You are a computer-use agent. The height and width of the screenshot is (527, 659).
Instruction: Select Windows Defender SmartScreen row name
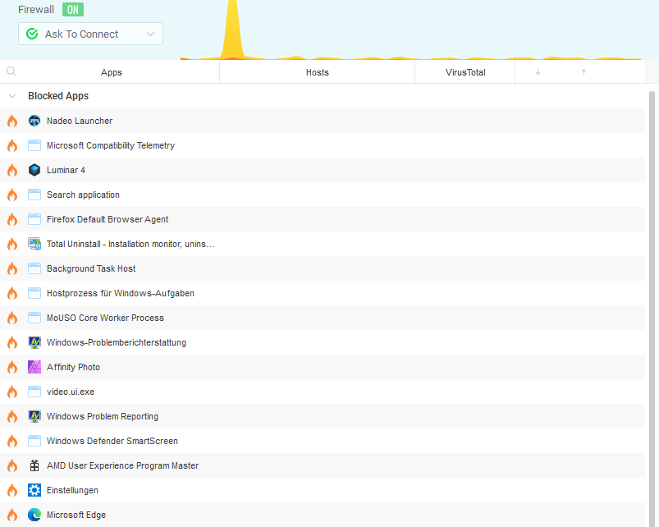[112, 441]
